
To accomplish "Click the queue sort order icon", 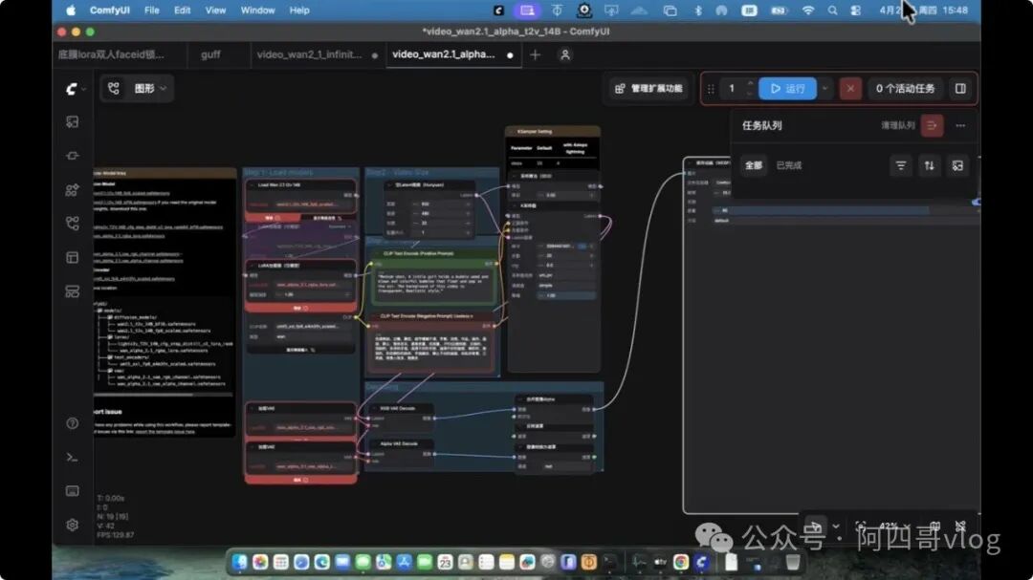I will point(929,165).
